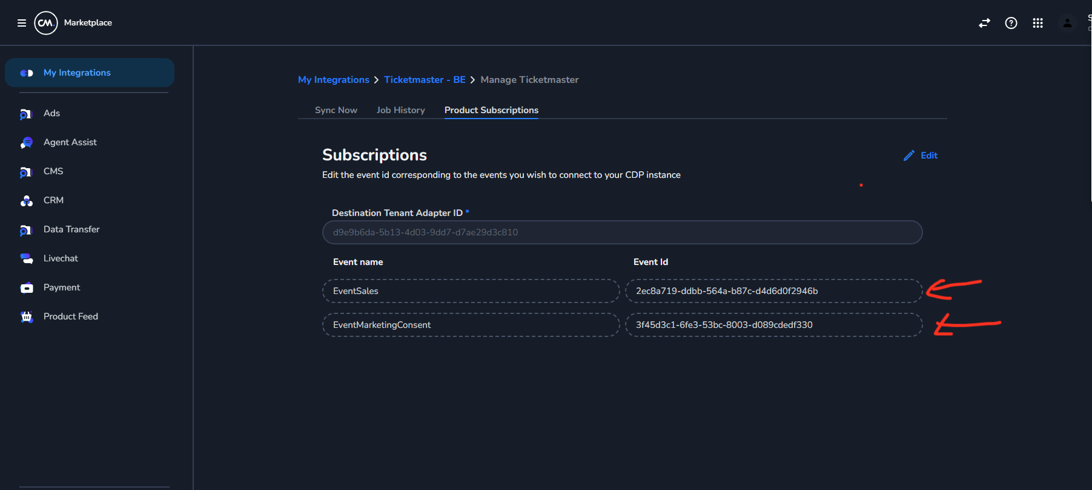This screenshot has width=1092, height=490.
Task: Click My Integrations breadcrumb link
Action: (334, 80)
